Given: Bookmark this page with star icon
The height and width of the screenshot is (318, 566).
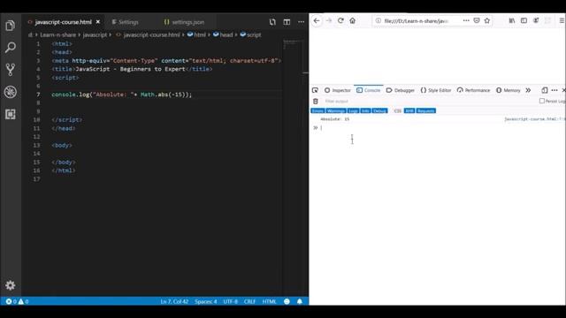Looking at the screenshot, I should pos(487,21).
